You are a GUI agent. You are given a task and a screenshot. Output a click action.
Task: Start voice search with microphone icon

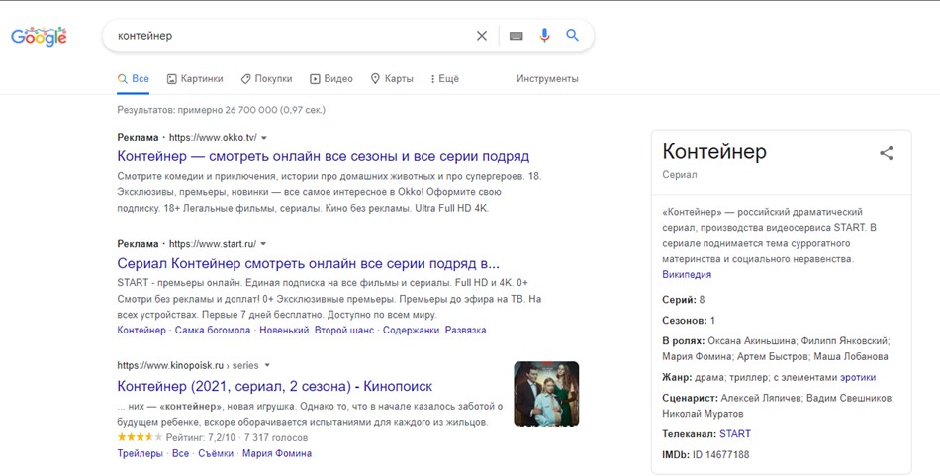(x=544, y=36)
